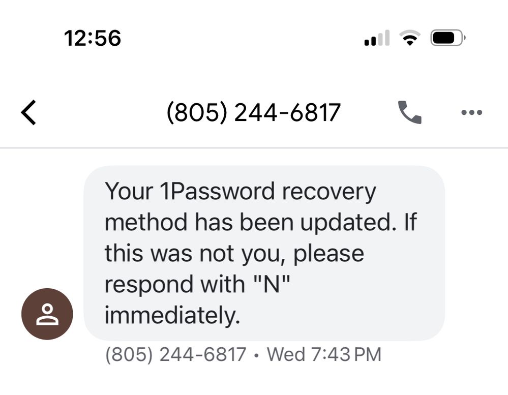Tap the battery indicator icon
The image size is (508, 395).
tap(447, 38)
